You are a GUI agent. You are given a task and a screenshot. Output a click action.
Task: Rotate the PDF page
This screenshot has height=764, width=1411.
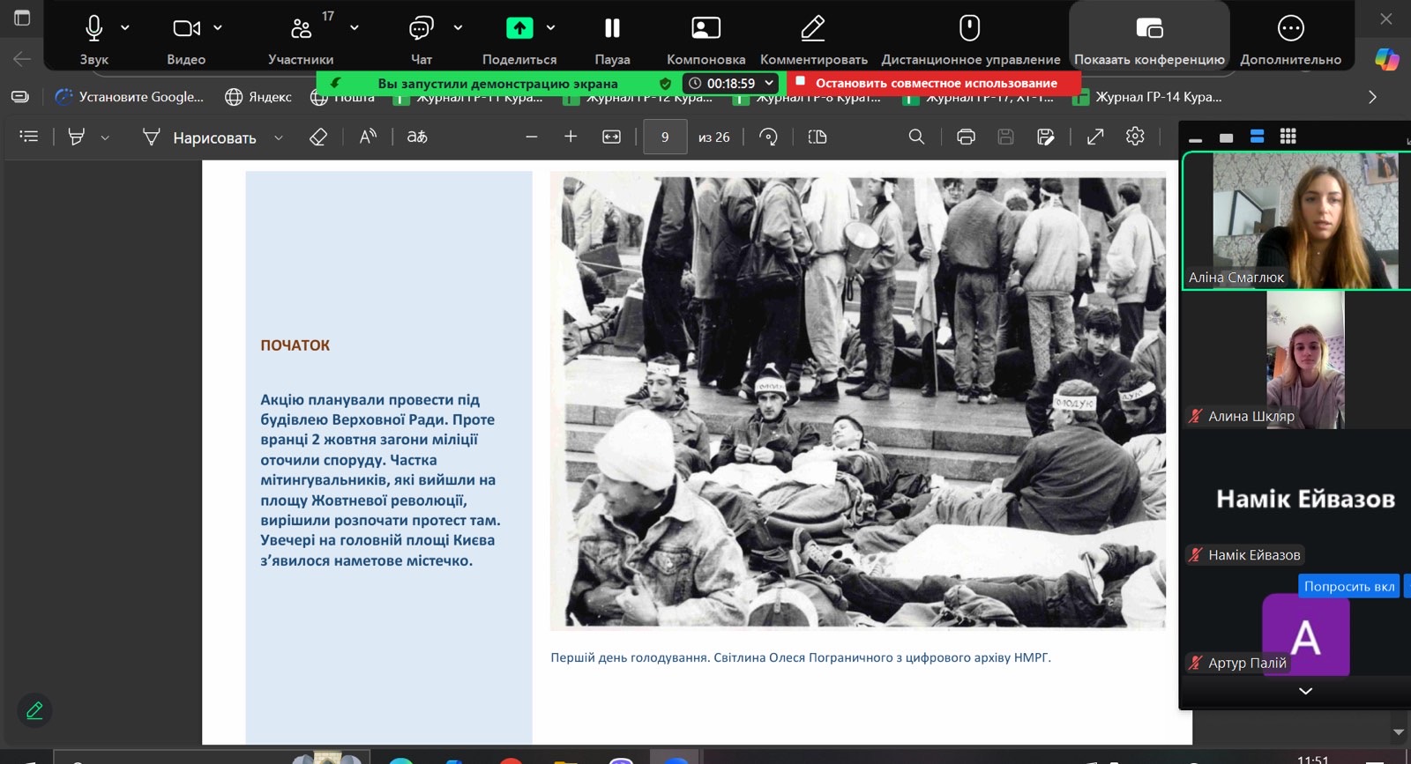point(768,137)
